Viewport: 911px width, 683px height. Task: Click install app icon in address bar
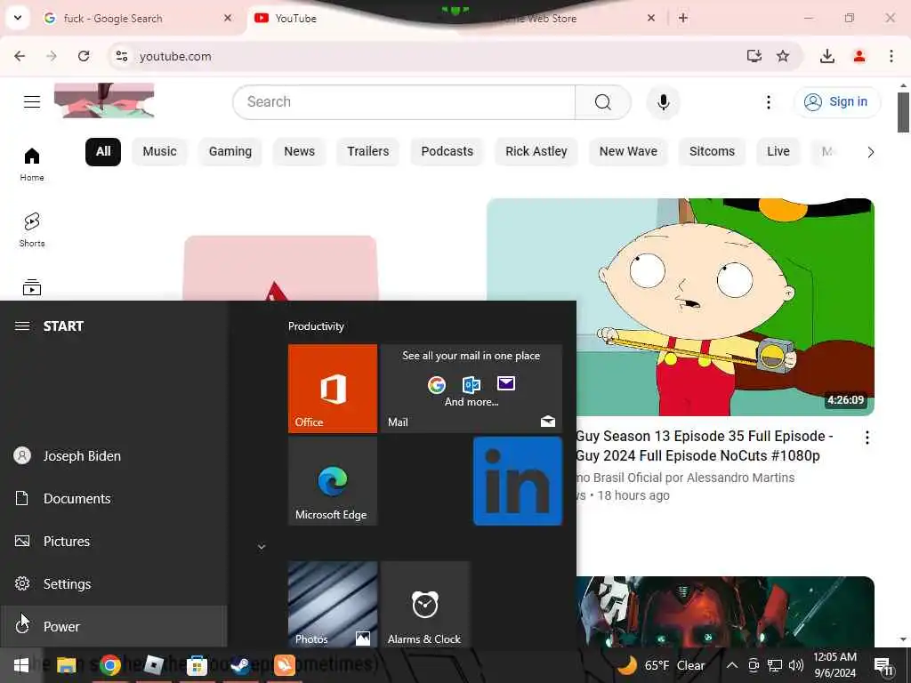click(x=754, y=56)
